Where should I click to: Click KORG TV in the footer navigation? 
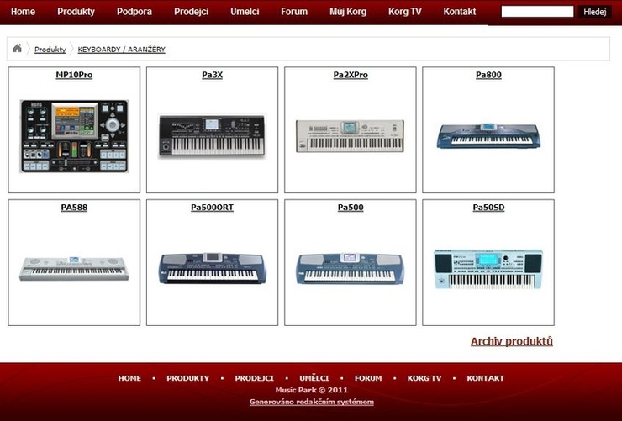[424, 378]
